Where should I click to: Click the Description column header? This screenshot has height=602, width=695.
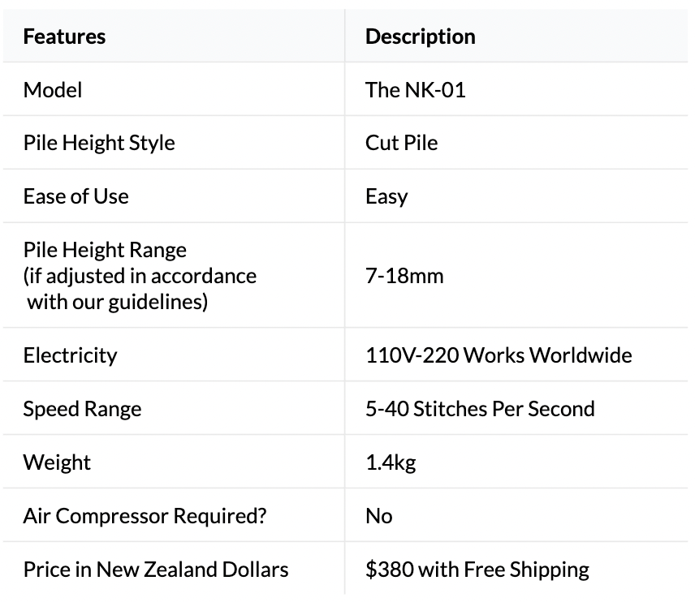tap(420, 37)
